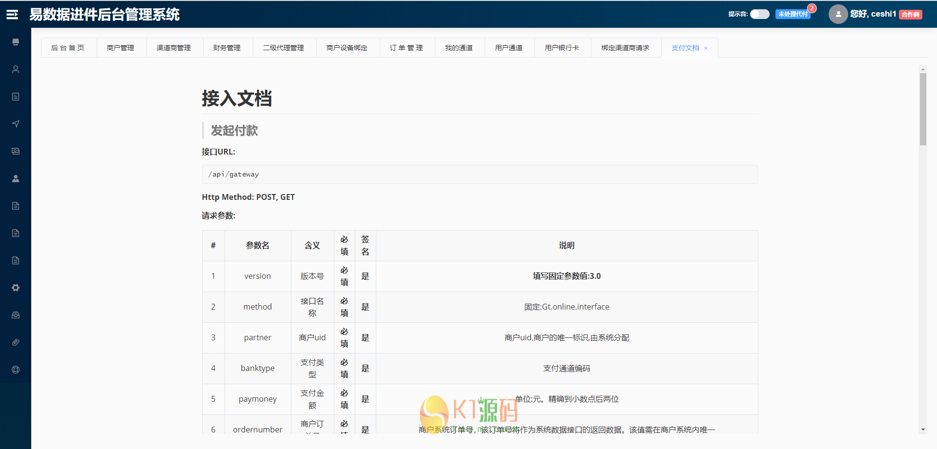Select the cash banknote icon in sidebar
This screenshot has width=937, height=449.
16,151
